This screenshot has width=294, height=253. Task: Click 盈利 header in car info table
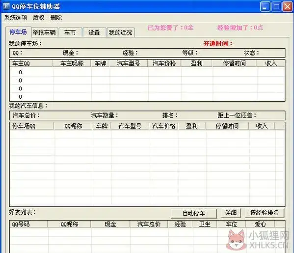[x=192, y=126]
